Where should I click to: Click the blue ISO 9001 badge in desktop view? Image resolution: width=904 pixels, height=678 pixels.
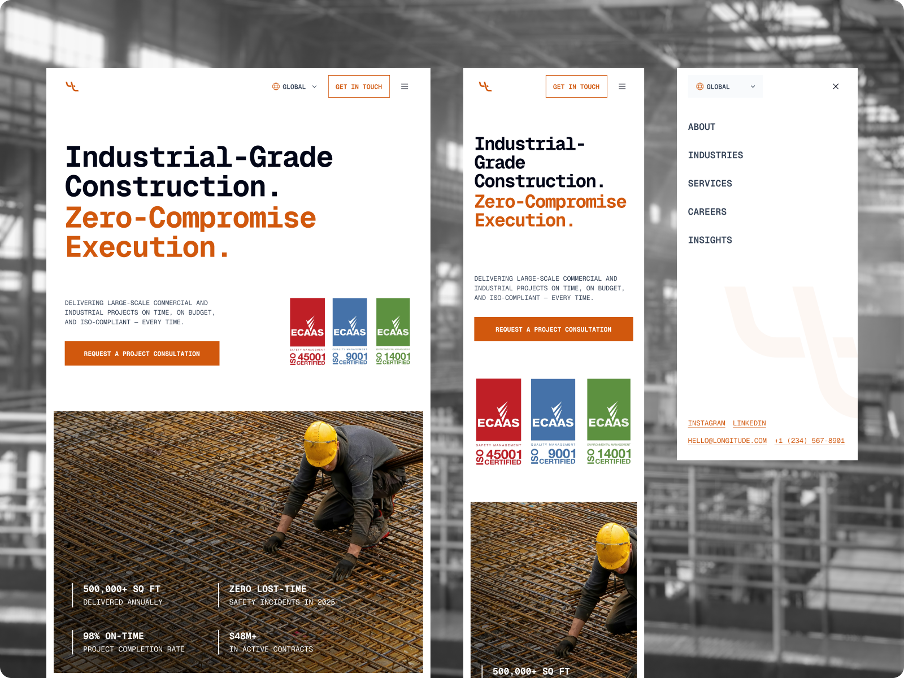point(350,332)
